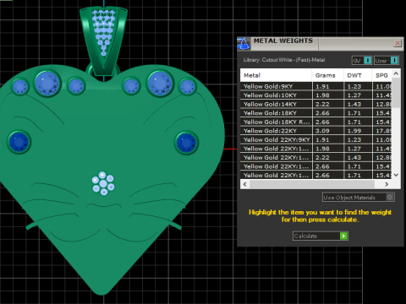Click the horizontal scroll-left arrow
Screen dimensions: 406x304
click(244, 184)
